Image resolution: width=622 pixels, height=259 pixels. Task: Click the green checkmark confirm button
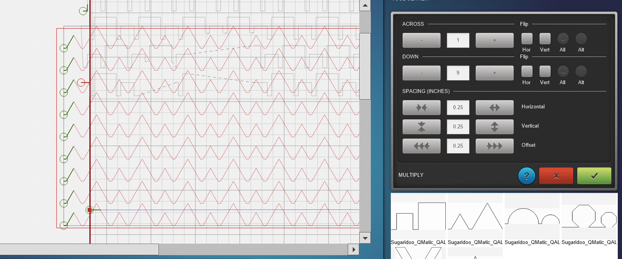coord(594,176)
